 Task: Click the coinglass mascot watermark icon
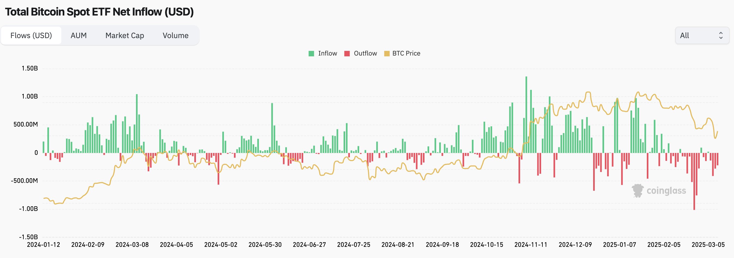637,191
